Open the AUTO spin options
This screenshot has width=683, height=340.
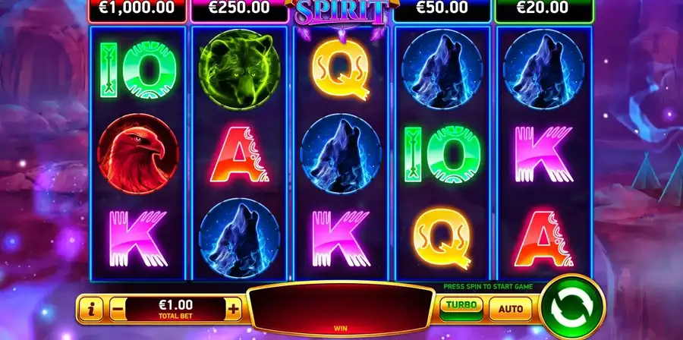click(510, 309)
